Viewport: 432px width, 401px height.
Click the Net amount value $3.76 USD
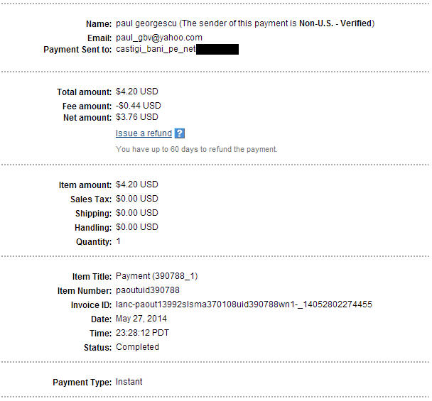(137, 117)
